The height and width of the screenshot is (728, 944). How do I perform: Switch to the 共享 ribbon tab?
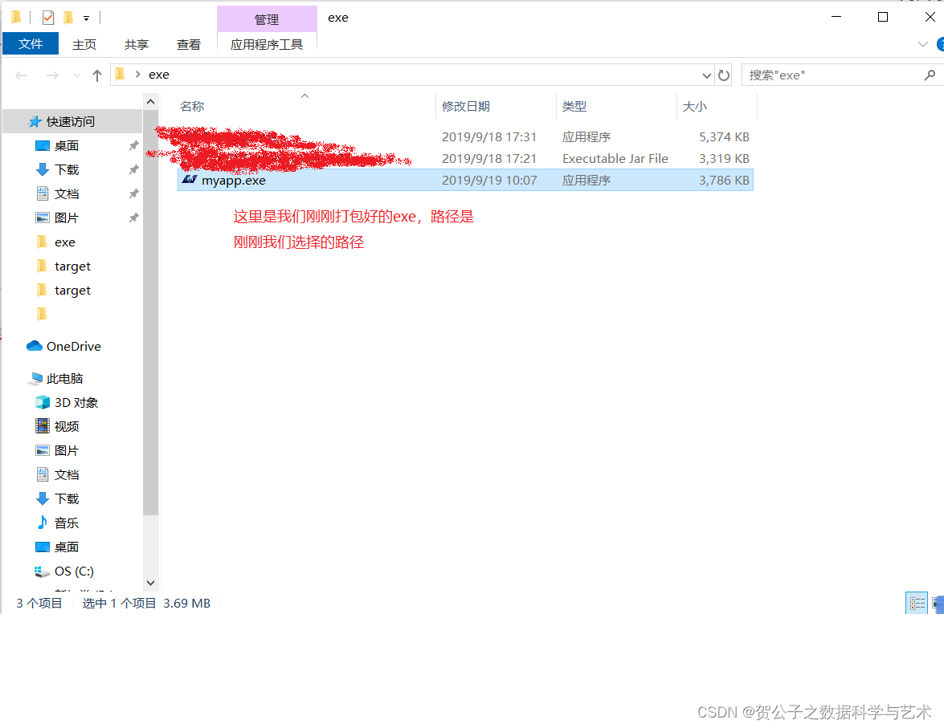(136, 44)
